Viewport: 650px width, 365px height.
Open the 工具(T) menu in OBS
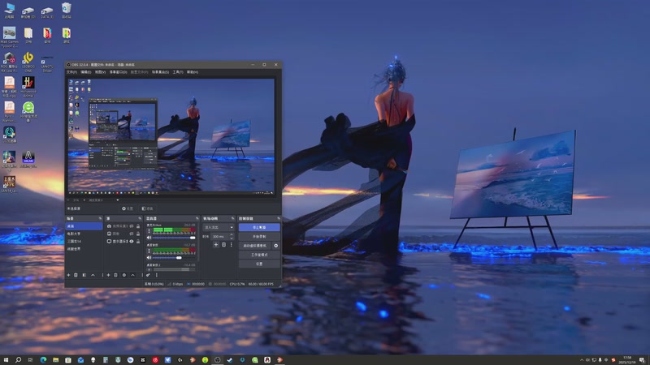coord(178,72)
